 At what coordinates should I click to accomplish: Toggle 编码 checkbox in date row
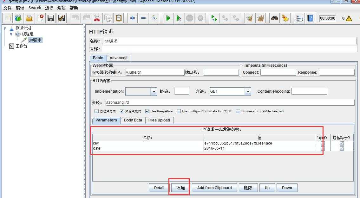[323, 149]
